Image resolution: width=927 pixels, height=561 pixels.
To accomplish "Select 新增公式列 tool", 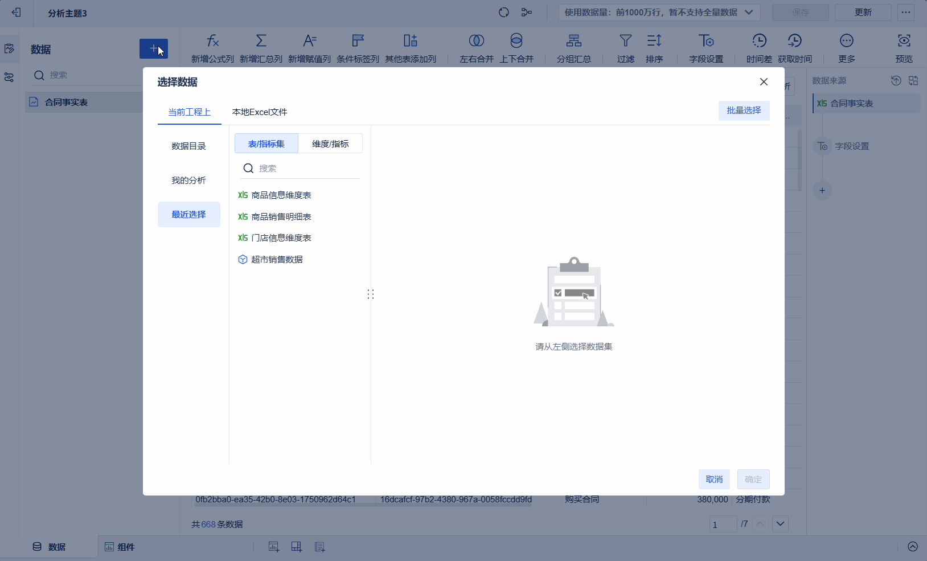I will (212, 48).
